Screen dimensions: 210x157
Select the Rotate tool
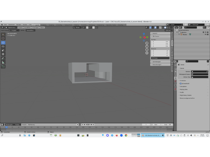3,47
